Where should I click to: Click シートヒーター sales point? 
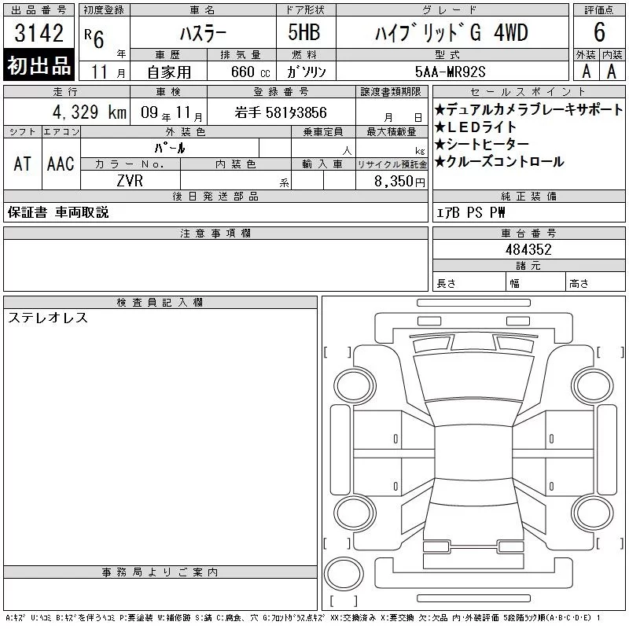click(482, 144)
